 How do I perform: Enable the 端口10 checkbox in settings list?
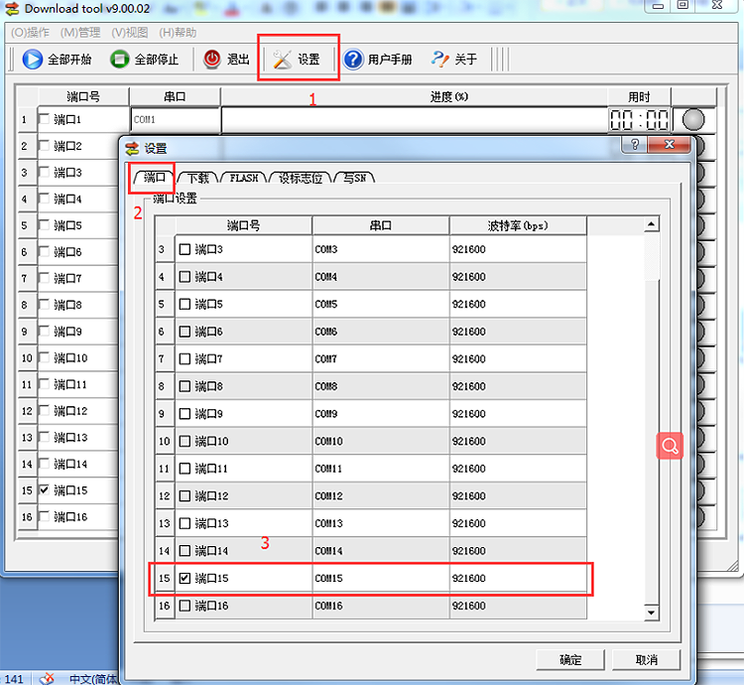click(185, 441)
